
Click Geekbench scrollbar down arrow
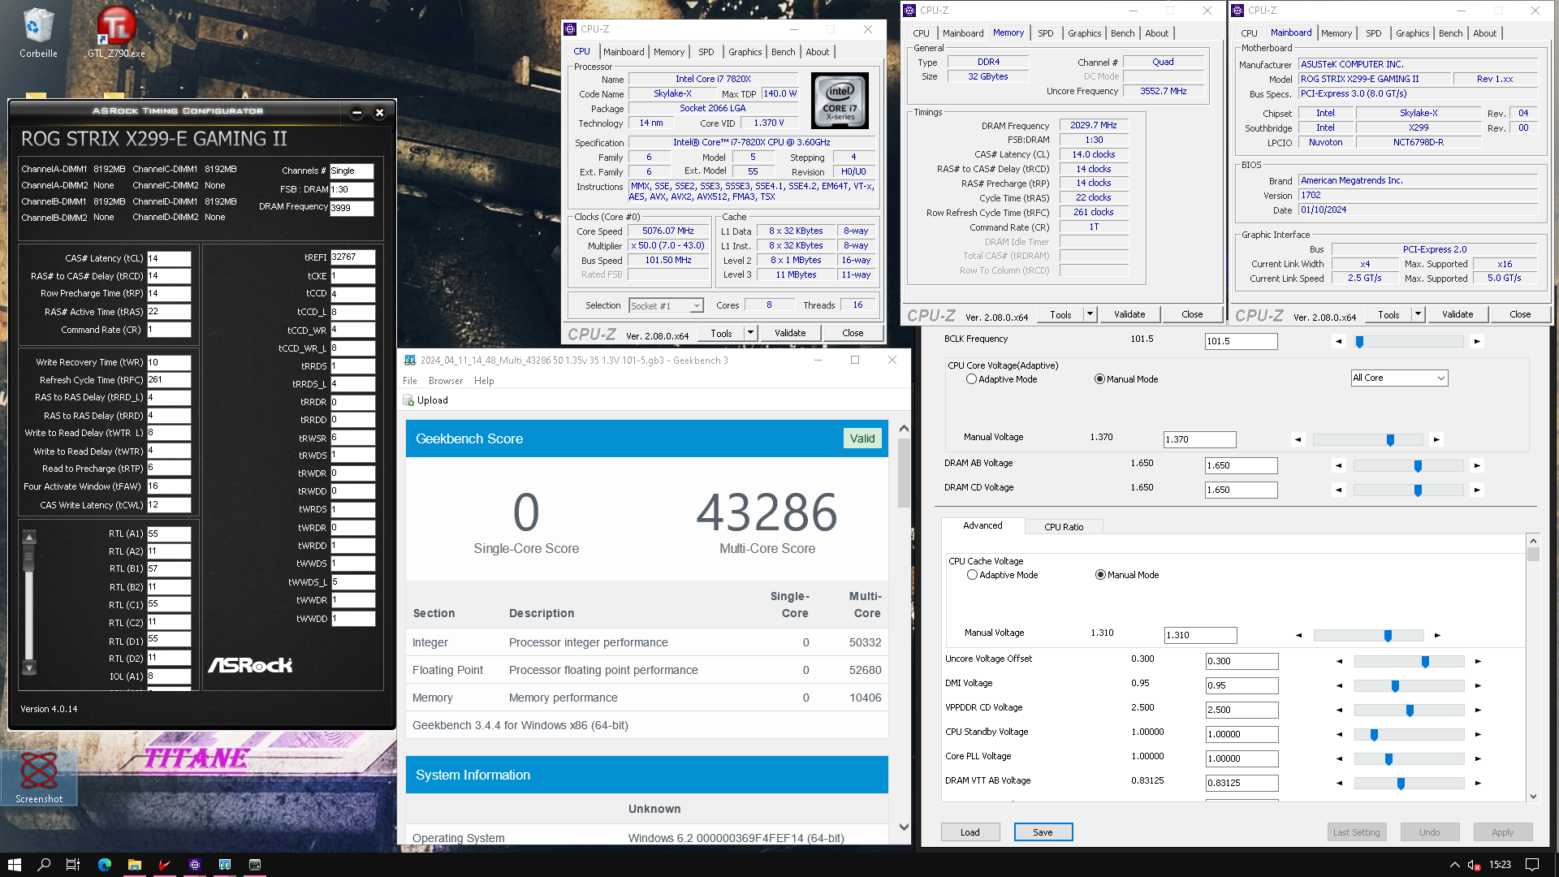(904, 827)
